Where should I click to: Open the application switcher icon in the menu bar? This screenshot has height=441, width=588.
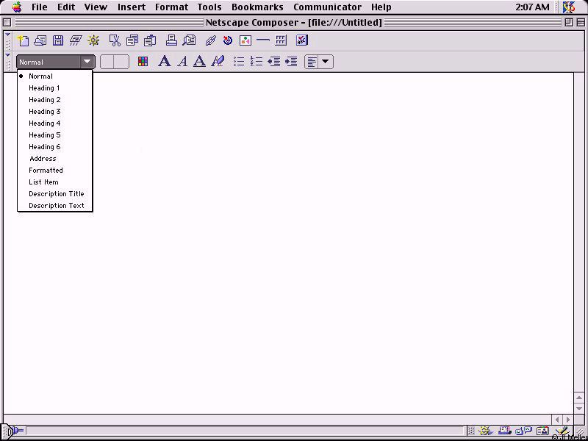click(569, 7)
